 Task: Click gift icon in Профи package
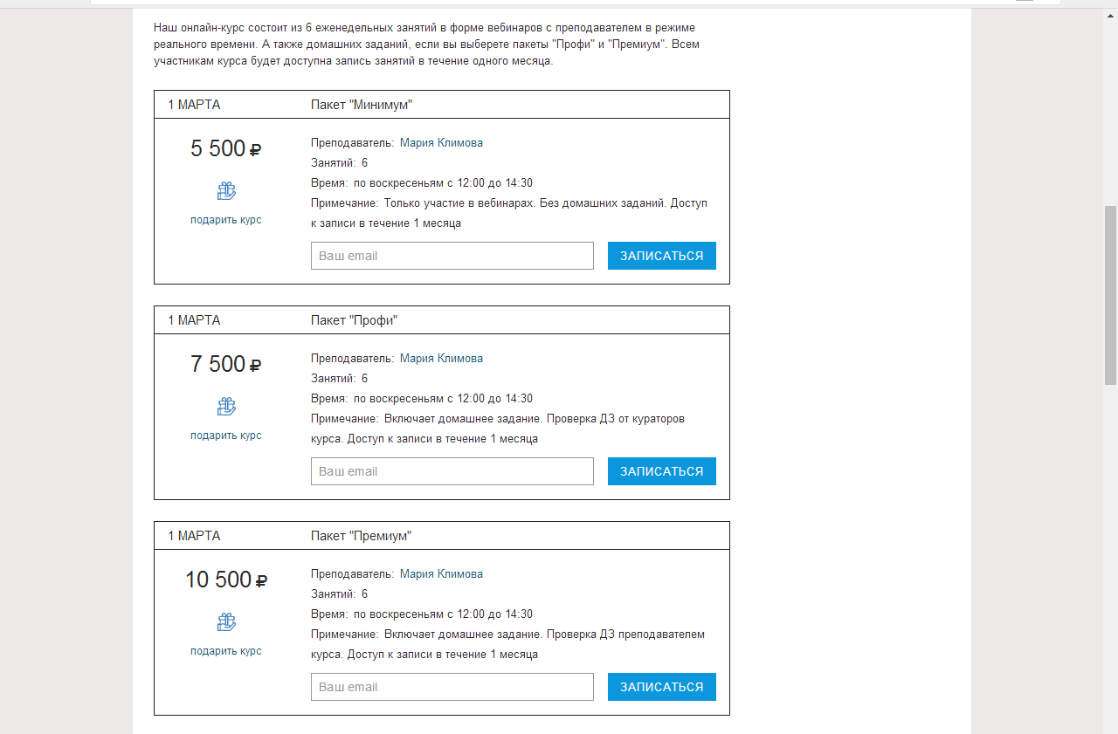[226, 407]
